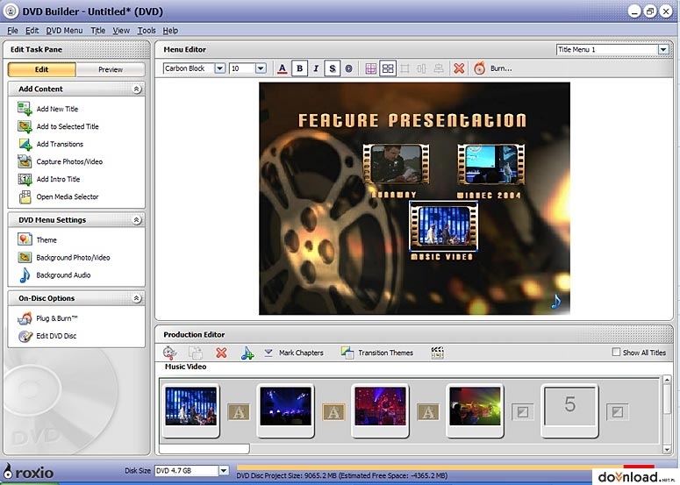Click the align horizontally icon
680x485 pixels.
click(439, 68)
